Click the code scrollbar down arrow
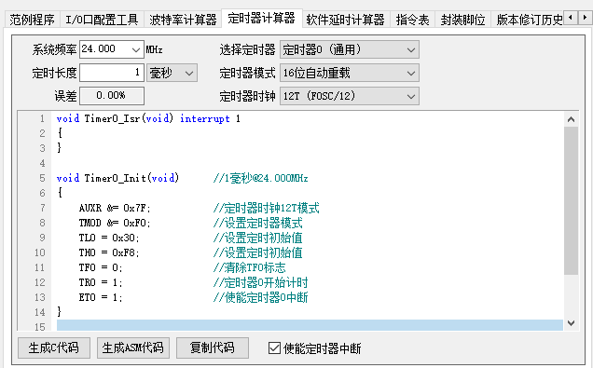The height and width of the screenshot is (368, 593). (571, 323)
